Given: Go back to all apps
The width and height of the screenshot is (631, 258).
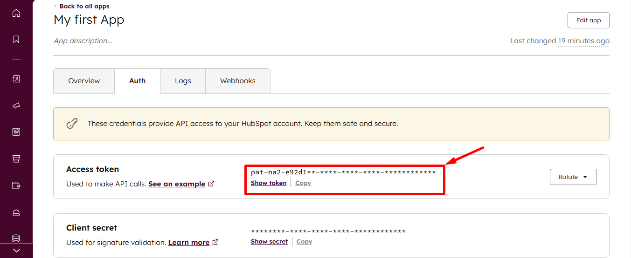Looking at the screenshot, I should pos(84,7).
